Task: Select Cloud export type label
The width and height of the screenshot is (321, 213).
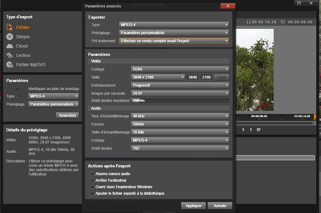Action: point(22,46)
